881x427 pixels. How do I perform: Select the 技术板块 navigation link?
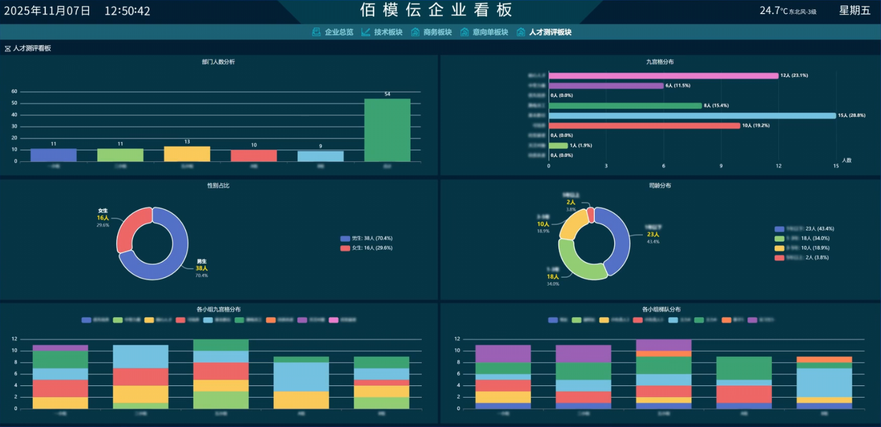pos(388,32)
